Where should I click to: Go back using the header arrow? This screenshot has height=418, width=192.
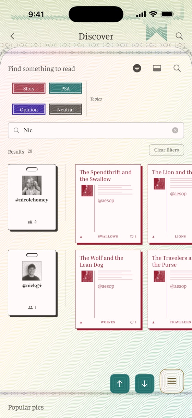tap(12, 36)
